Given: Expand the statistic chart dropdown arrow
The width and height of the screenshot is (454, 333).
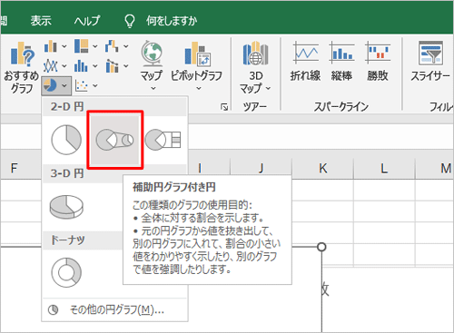Looking at the screenshot, I should point(95,65).
